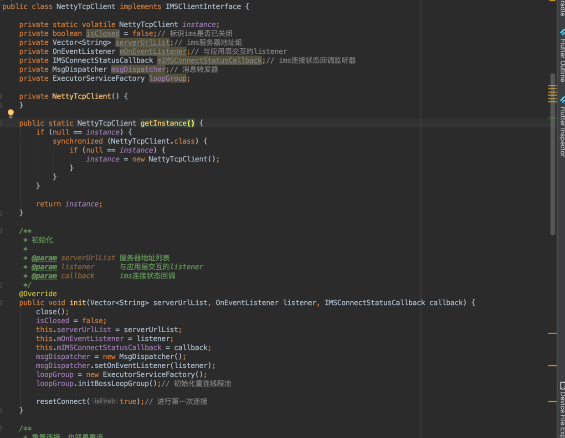Click the intention action lightbulb in the gutter
Image resolution: width=565 pixels, height=438 pixels.
coord(10,113)
